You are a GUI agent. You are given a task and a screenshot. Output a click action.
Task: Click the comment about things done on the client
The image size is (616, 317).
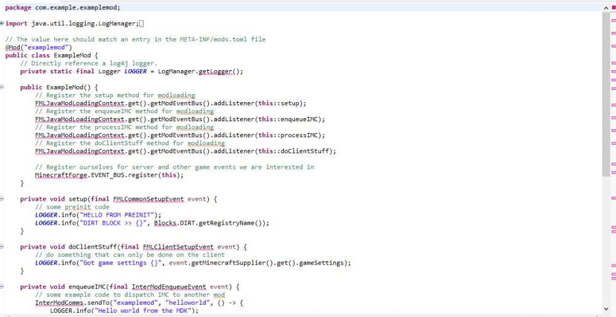(x=130, y=255)
